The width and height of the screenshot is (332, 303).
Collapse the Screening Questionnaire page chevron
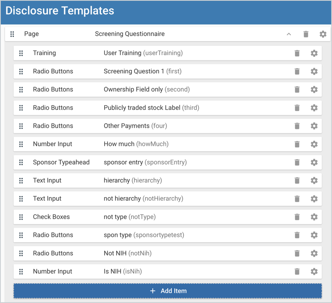click(289, 34)
